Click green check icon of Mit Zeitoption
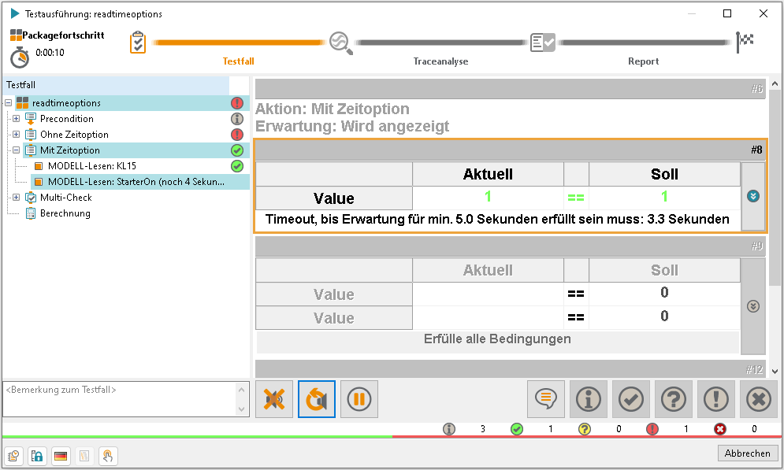 pos(237,150)
